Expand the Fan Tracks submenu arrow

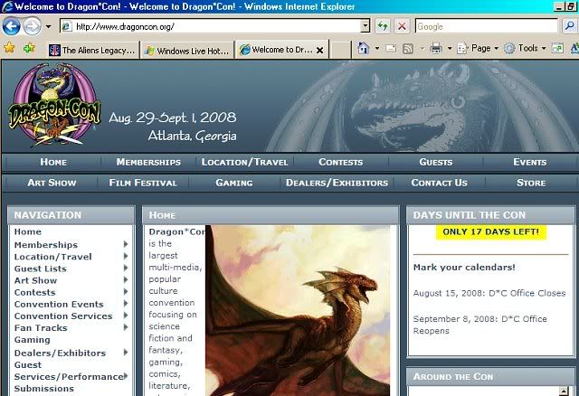[126, 327]
